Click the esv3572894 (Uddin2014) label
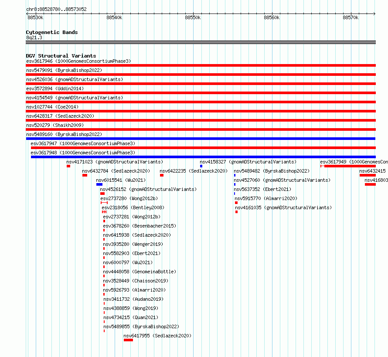The width and height of the screenshot is (388, 357). click(55, 88)
